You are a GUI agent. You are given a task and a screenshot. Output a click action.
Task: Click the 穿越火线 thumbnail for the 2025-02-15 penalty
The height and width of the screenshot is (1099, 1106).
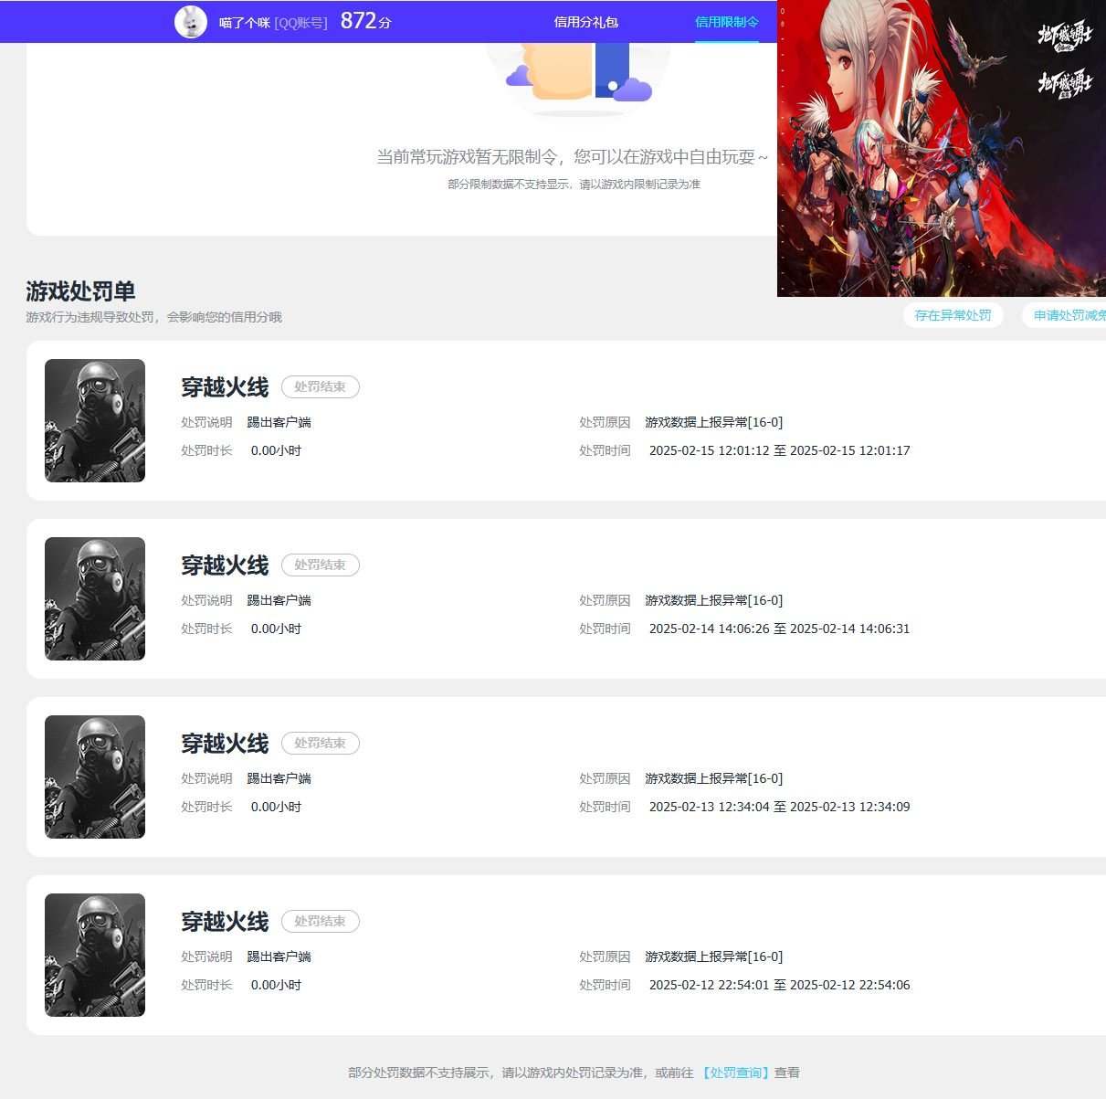coord(95,420)
